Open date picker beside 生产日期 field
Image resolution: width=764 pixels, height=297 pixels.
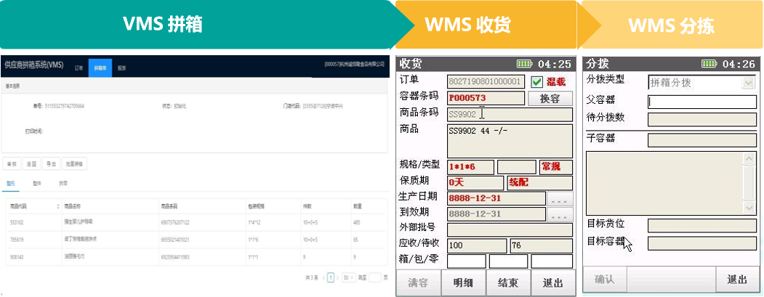point(560,198)
